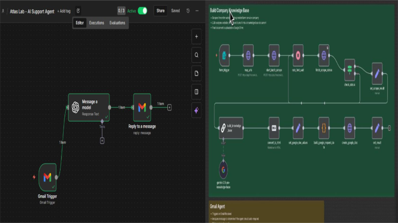Switch to the Executions tab
The image size is (398, 223).
pyautogui.click(x=96, y=23)
